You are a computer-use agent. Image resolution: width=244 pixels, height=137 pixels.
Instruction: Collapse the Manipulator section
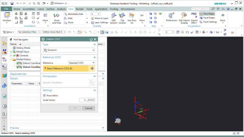95,76
